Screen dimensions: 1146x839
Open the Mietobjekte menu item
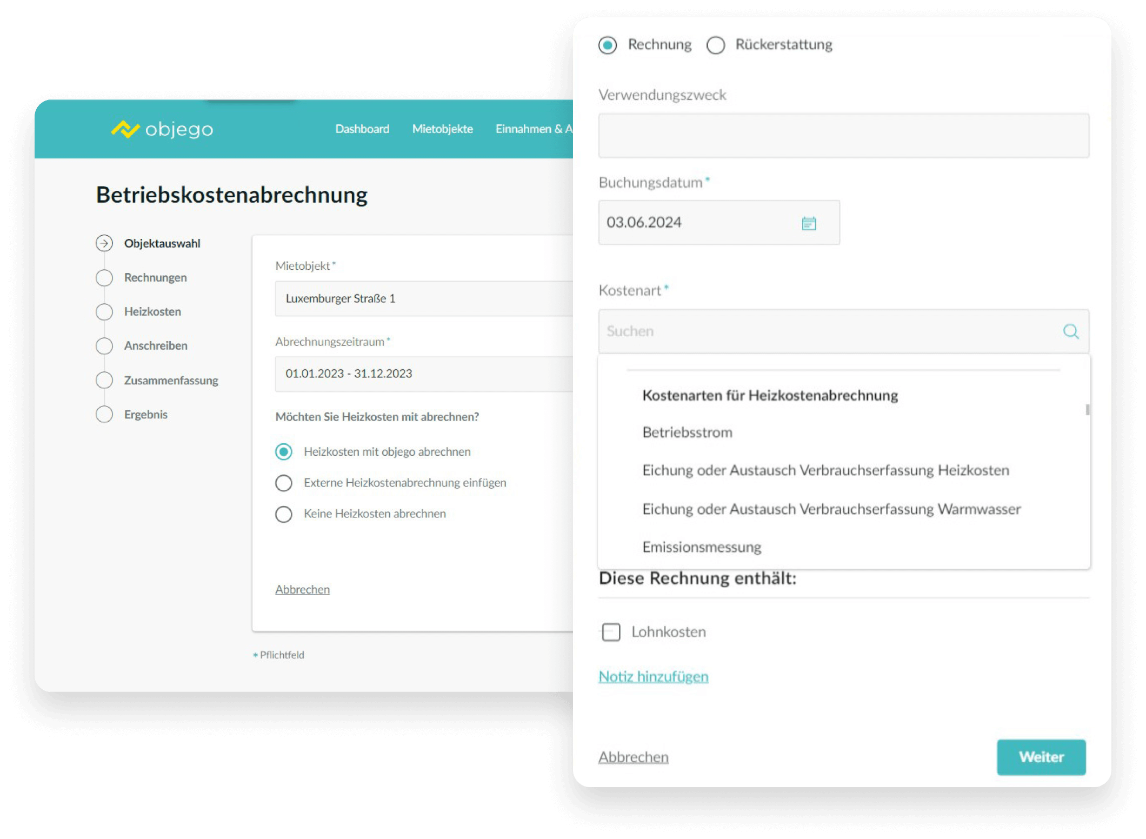click(442, 129)
